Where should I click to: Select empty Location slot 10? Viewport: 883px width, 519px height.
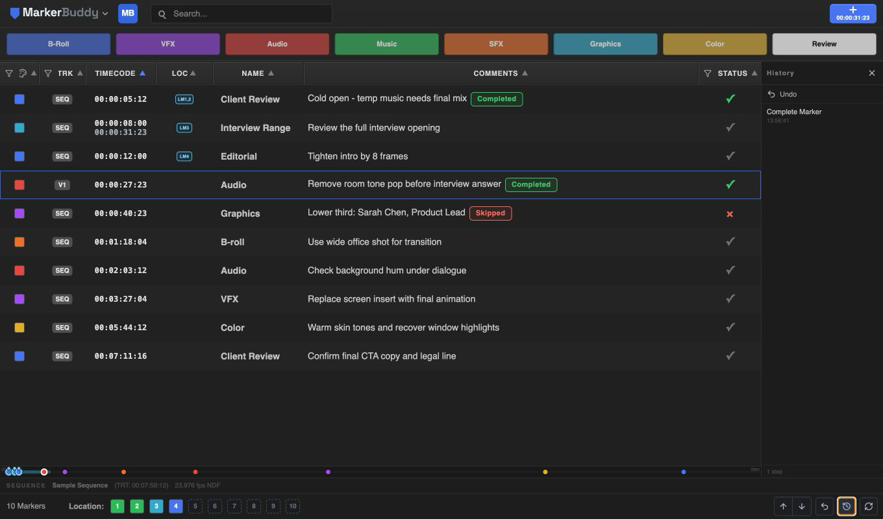click(293, 506)
